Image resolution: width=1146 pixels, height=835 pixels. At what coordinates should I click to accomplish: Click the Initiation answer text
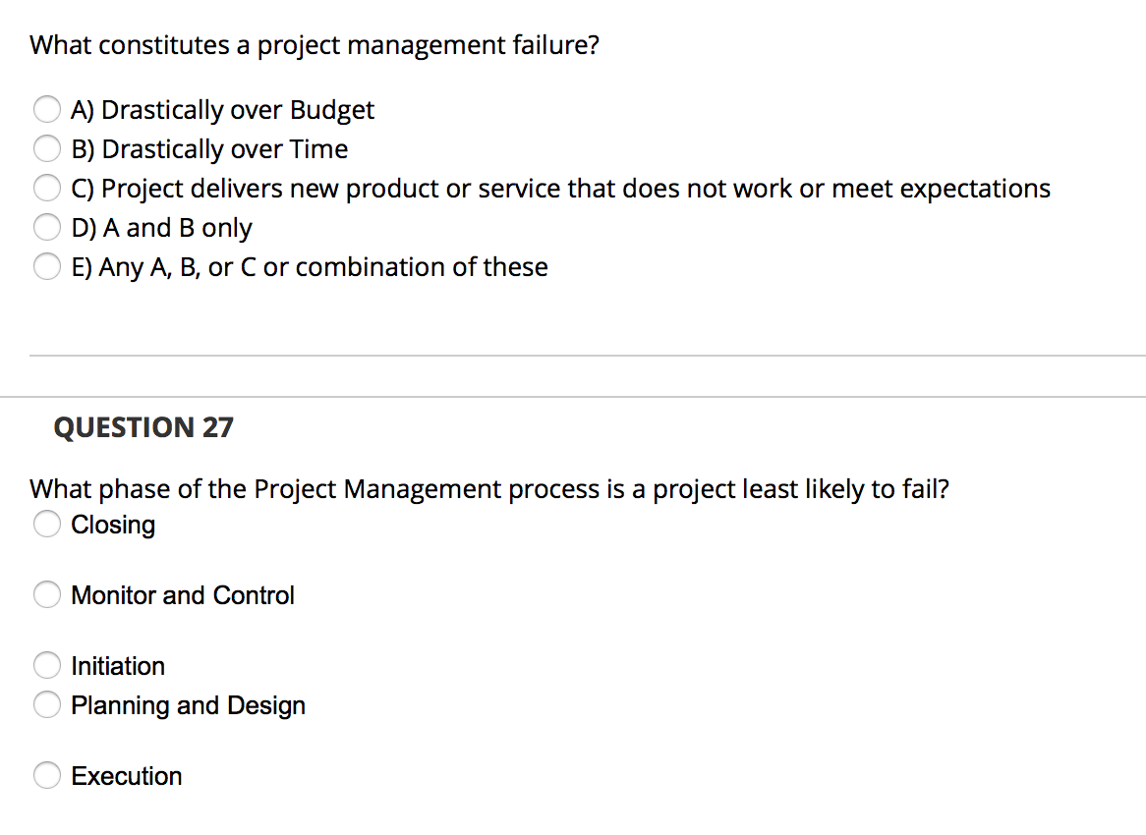(117, 665)
